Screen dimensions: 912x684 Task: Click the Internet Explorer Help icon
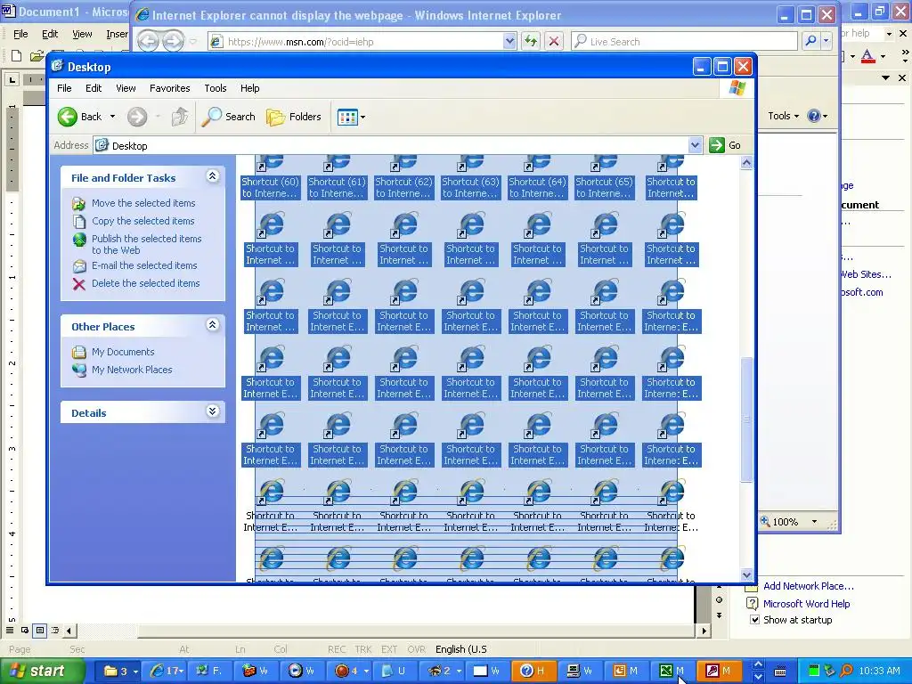pyautogui.click(x=814, y=116)
